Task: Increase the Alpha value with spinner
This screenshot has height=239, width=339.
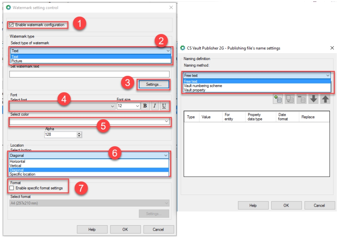Action: tap(79, 133)
